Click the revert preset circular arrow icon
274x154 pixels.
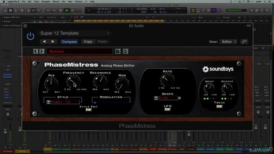click(125, 51)
